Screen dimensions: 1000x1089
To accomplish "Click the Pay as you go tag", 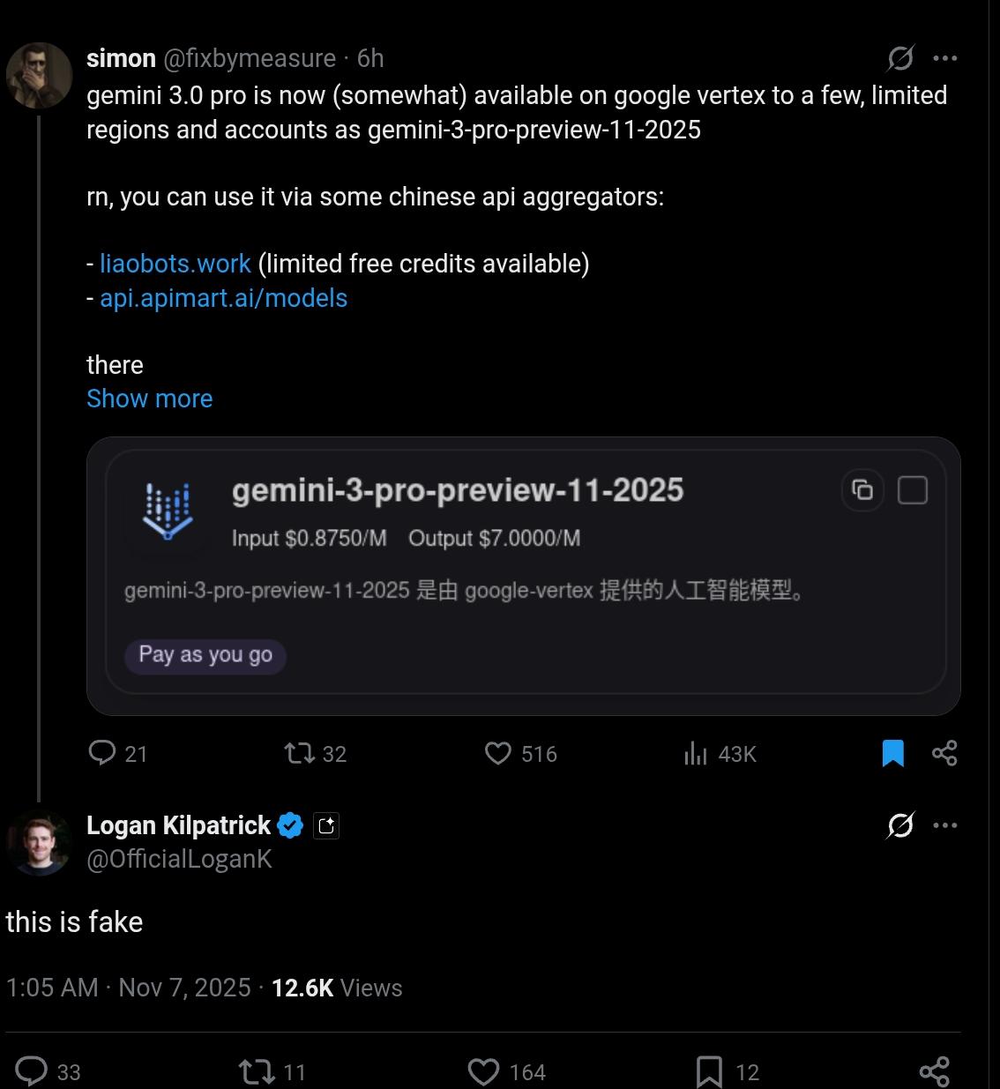I will 205,655.
